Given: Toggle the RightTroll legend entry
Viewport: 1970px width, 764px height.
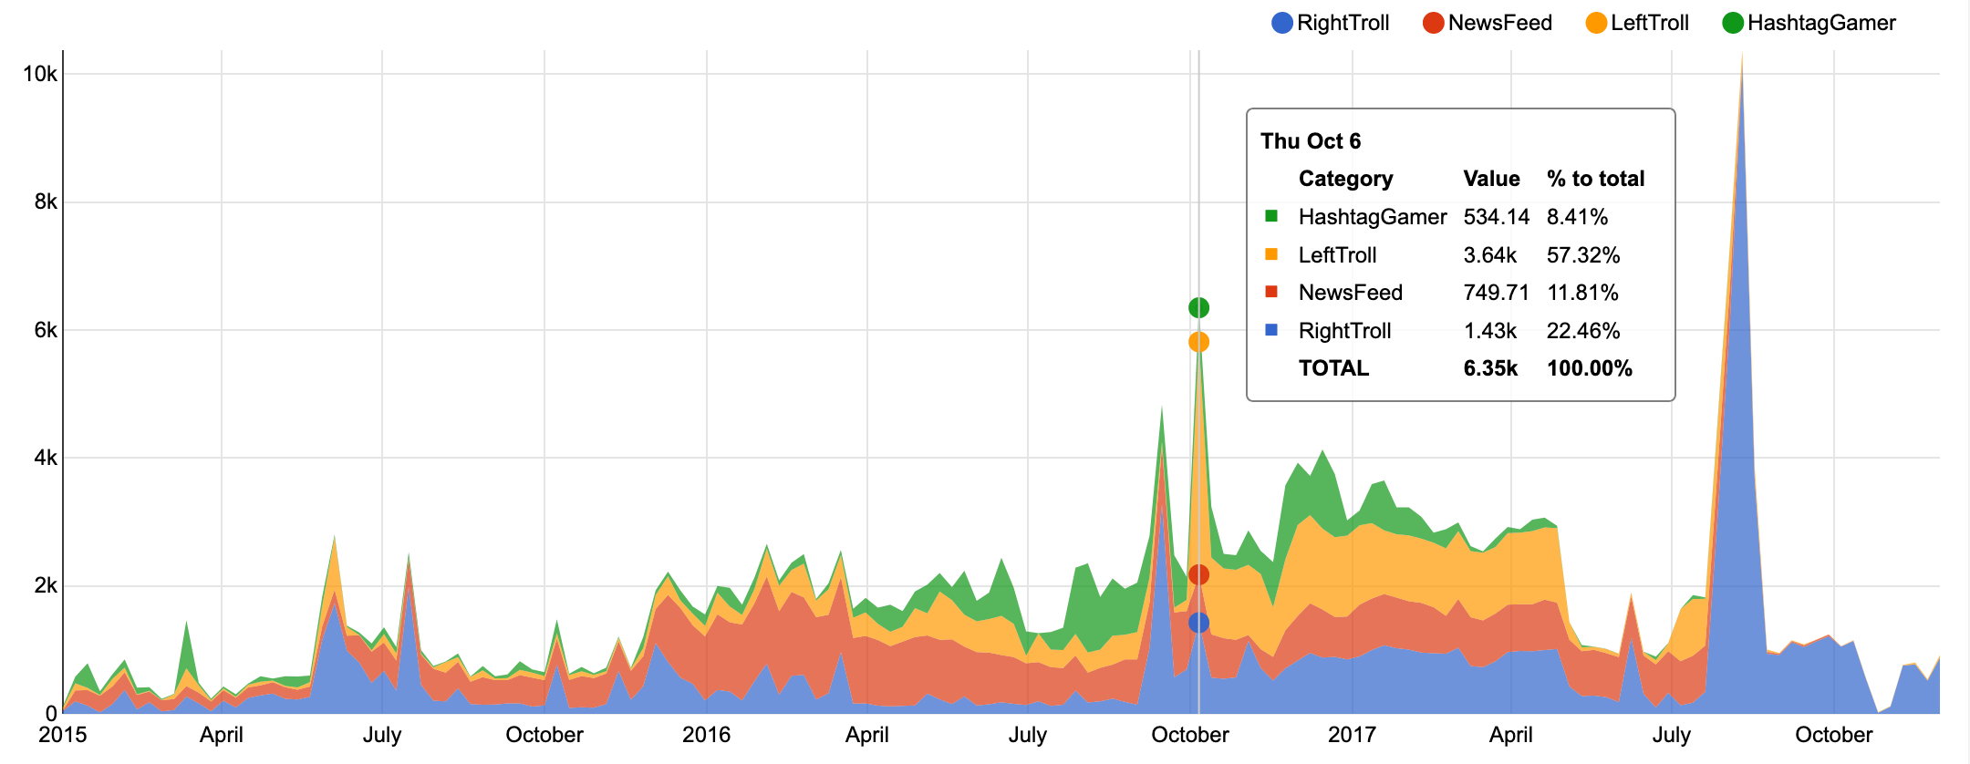Looking at the screenshot, I should point(1331,23).
